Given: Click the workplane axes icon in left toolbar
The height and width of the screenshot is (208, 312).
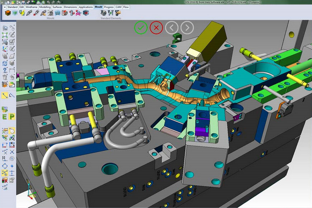Looking at the screenshot, I should click(x=5, y=49).
